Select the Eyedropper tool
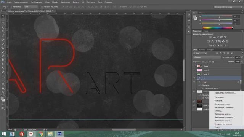 click(3, 36)
